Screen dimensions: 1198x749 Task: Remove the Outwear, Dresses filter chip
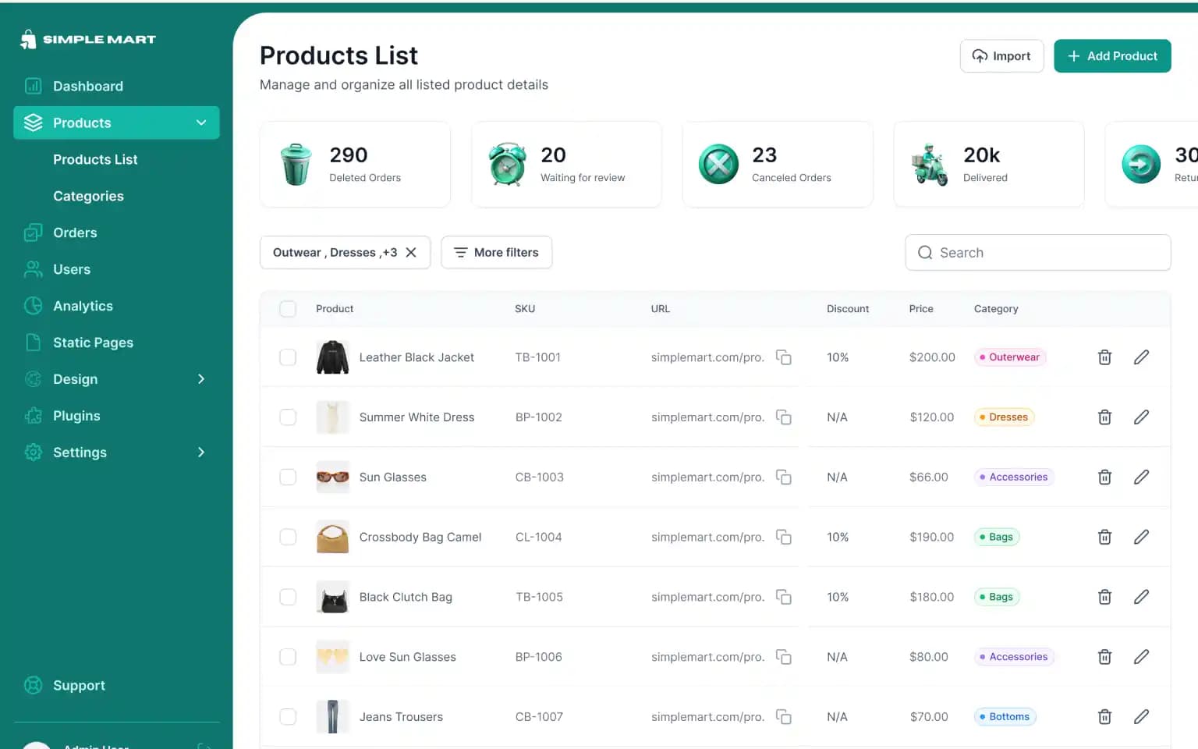(411, 253)
